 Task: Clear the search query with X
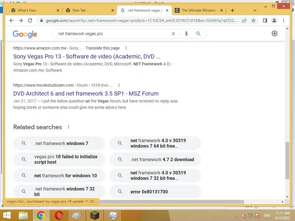tap(173, 34)
